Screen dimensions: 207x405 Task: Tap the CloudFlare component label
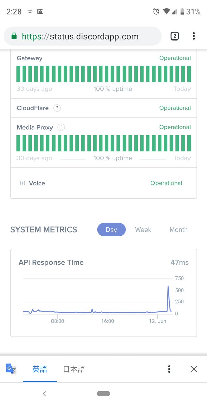click(33, 108)
